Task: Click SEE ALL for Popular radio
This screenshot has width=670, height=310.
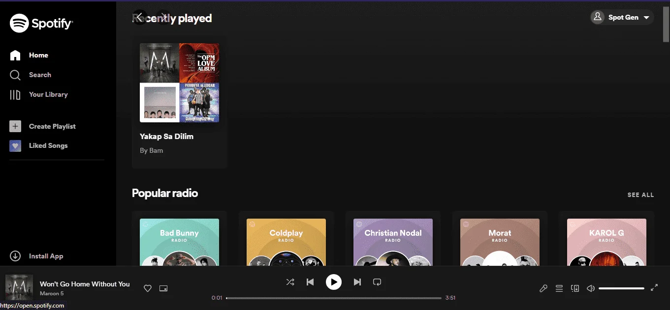Action: point(640,195)
